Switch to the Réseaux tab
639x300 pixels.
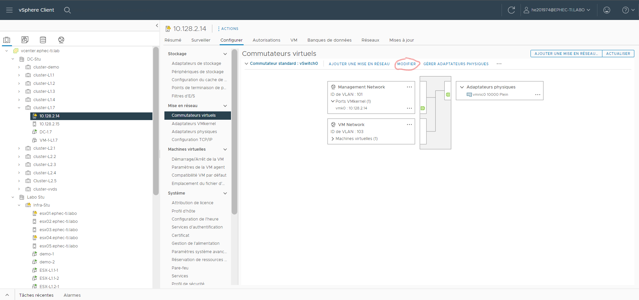coord(370,40)
